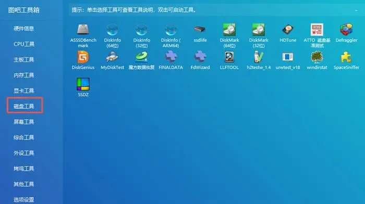Select the SpaceSniffer puzzle icon
Screen dimensions: 365x204
pyautogui.click(x=346, y=57)
